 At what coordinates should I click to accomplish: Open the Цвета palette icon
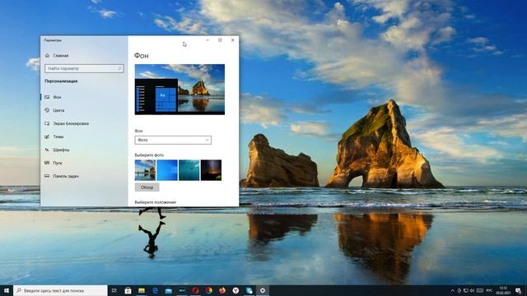click(x=47, y=110)
